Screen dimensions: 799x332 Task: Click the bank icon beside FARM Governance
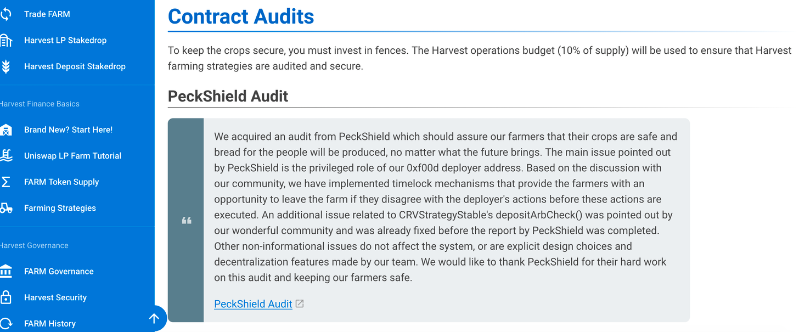coord(5,272)
